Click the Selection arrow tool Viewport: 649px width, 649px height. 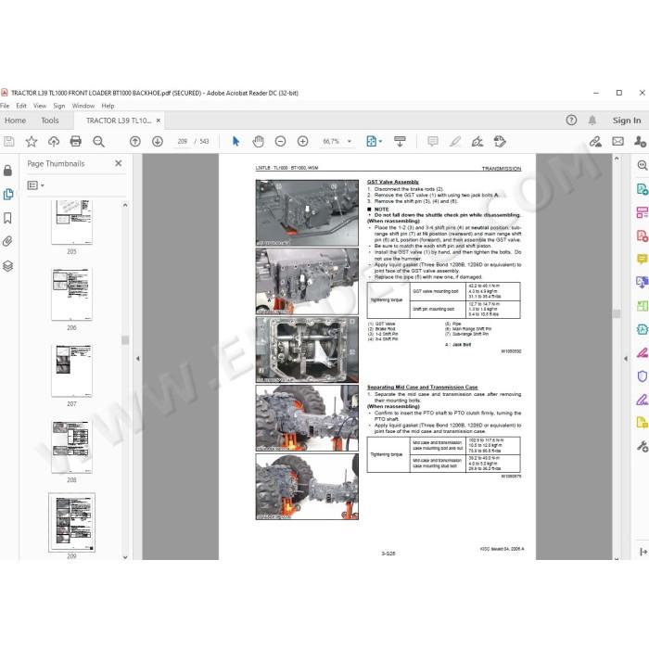click(x=235, y=142)
